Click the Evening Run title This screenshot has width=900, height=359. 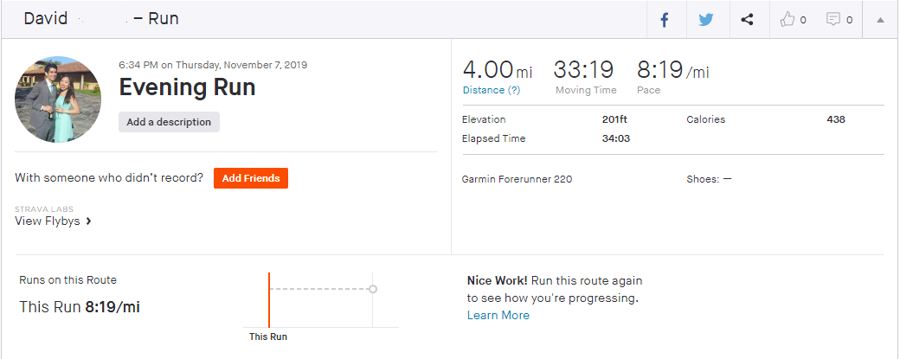(x=187, y=87)
